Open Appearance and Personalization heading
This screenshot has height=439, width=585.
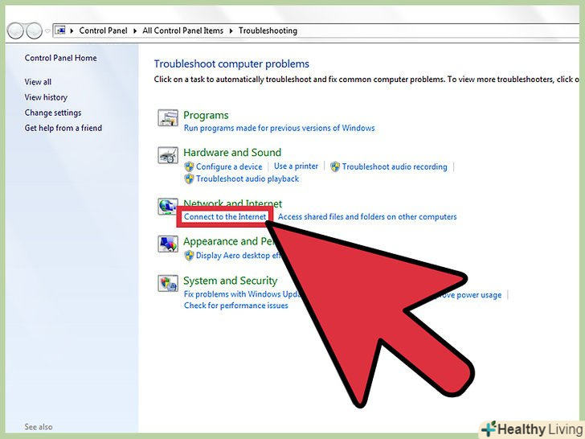[x=229, y=241]
